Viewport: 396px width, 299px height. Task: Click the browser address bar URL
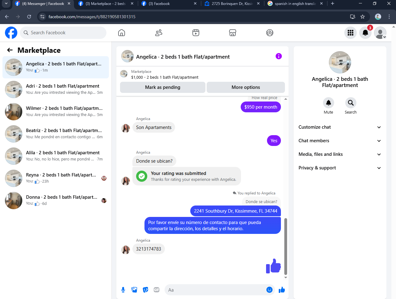point(92,17)
